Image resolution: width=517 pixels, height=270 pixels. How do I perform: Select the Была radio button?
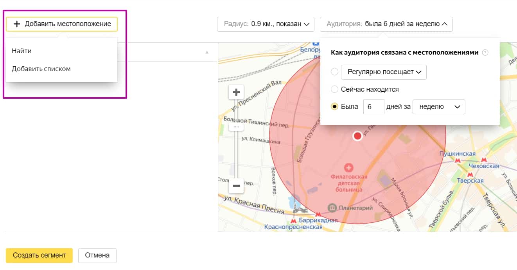tap(335, 107)
